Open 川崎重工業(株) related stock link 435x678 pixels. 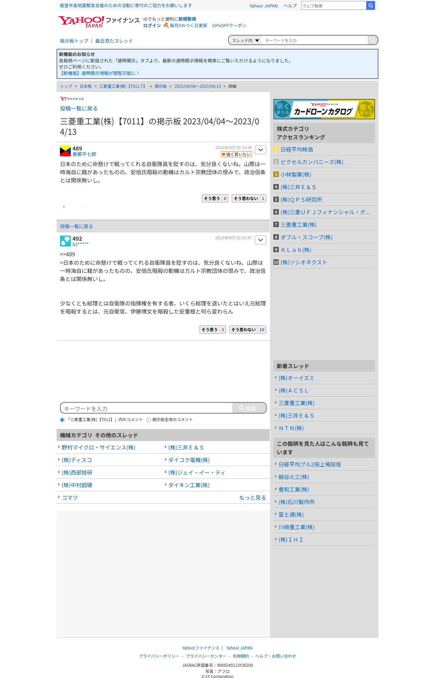point(296,527)
